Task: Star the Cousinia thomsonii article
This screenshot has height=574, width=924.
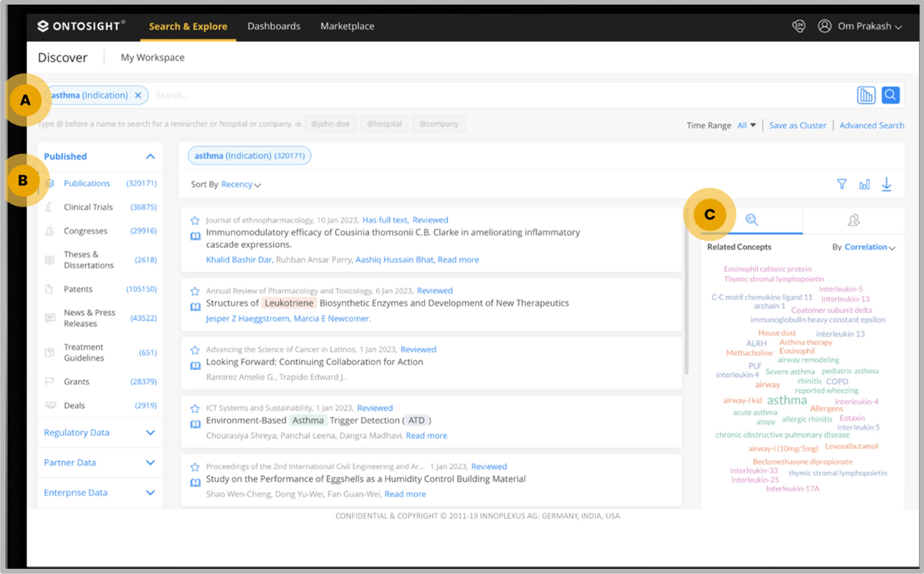Action: pos(195,221)
